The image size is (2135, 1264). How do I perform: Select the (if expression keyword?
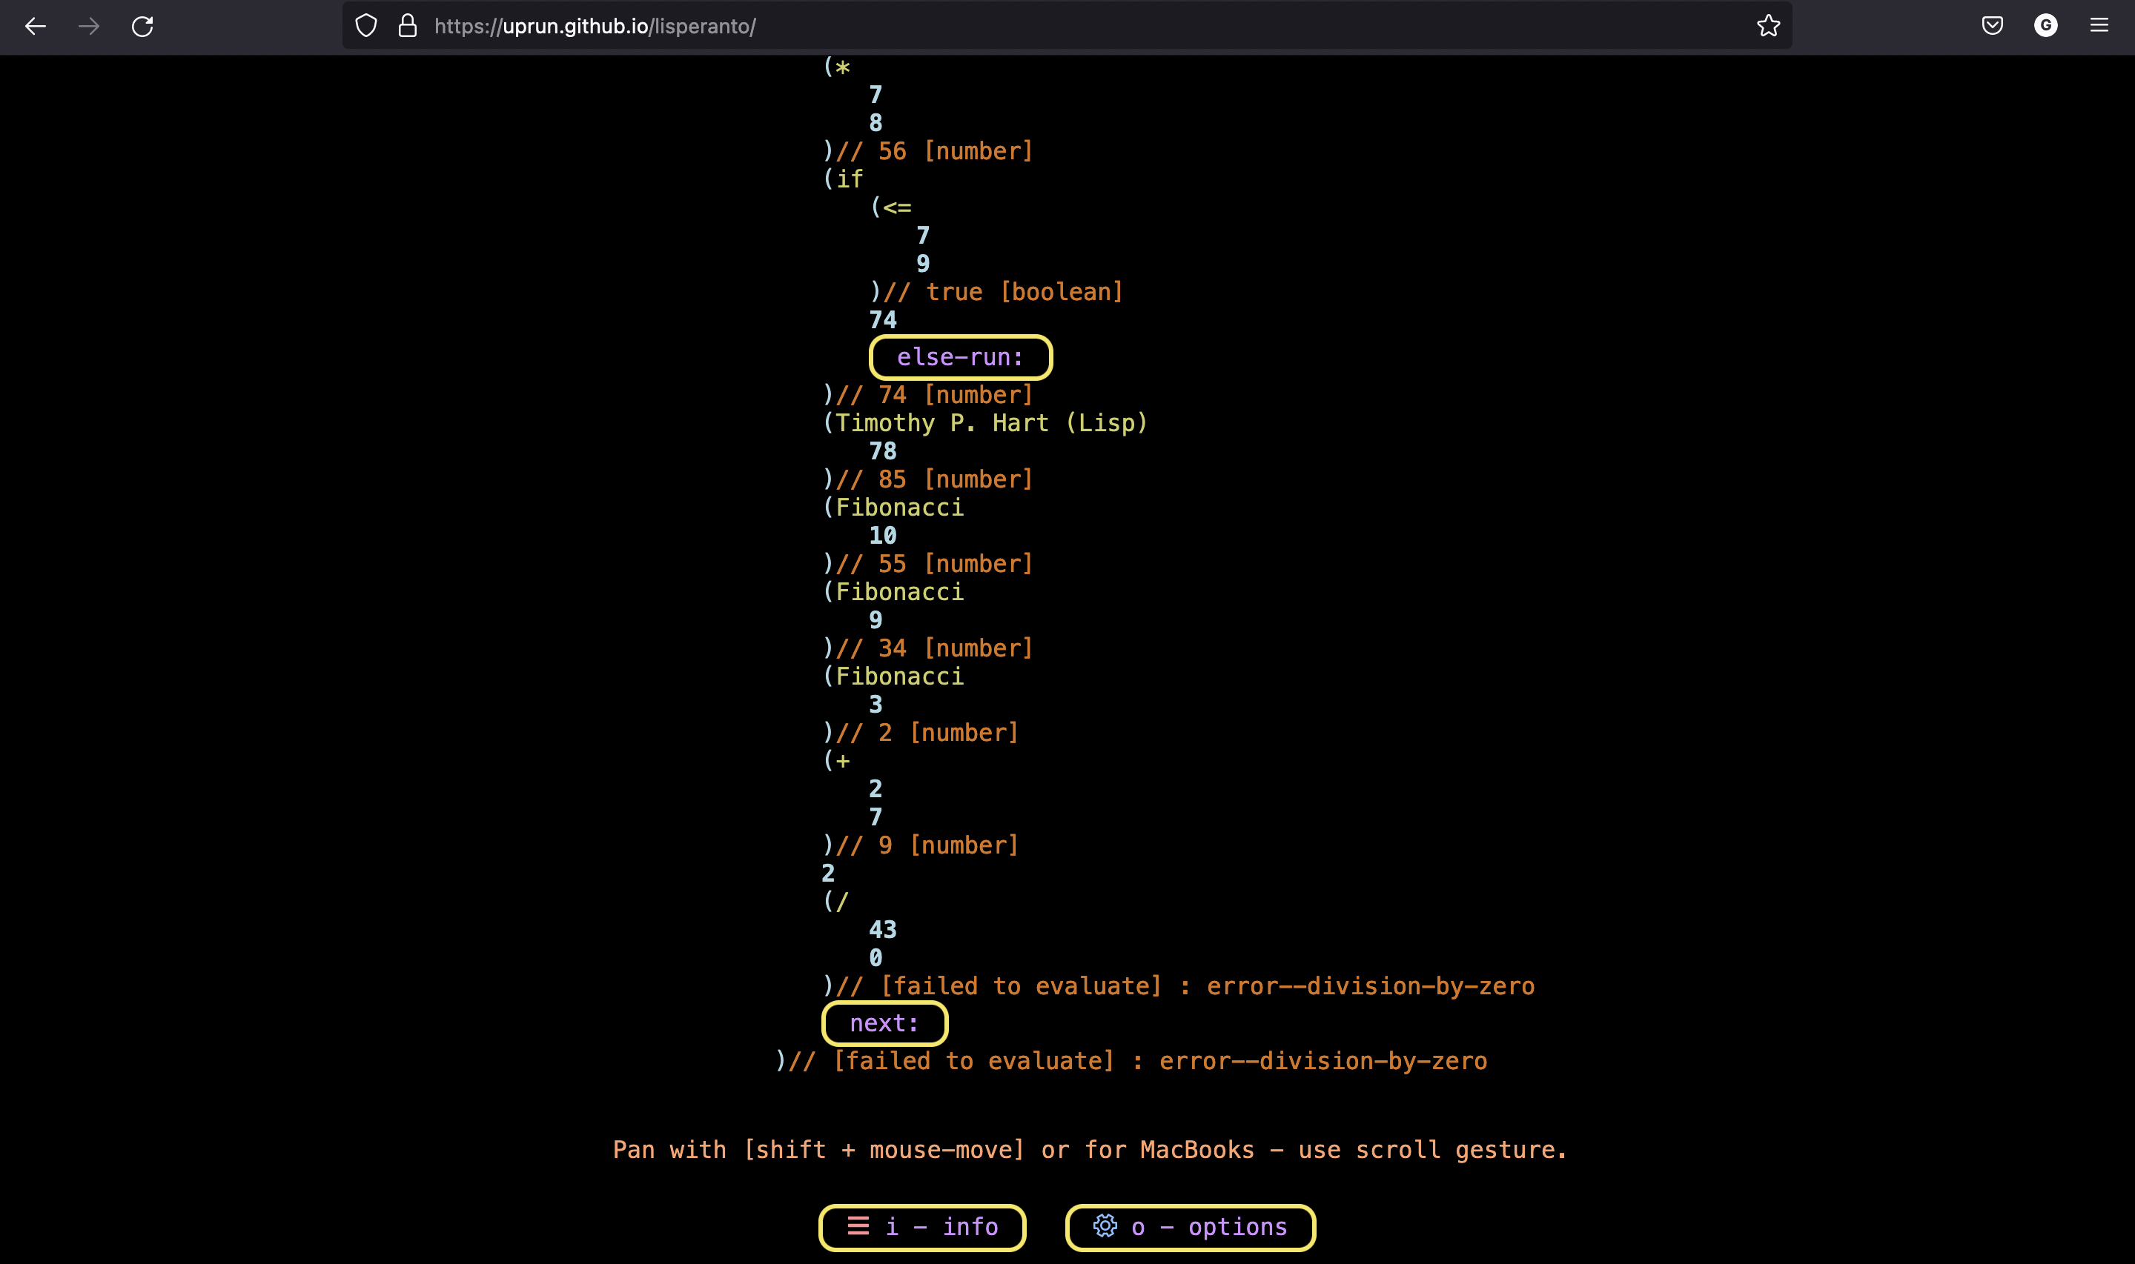pyautogui.click(x=843, y=179)
